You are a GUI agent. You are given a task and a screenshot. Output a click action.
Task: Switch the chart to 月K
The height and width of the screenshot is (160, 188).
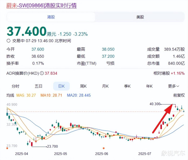pyautogui.click(x=105, y=86)
